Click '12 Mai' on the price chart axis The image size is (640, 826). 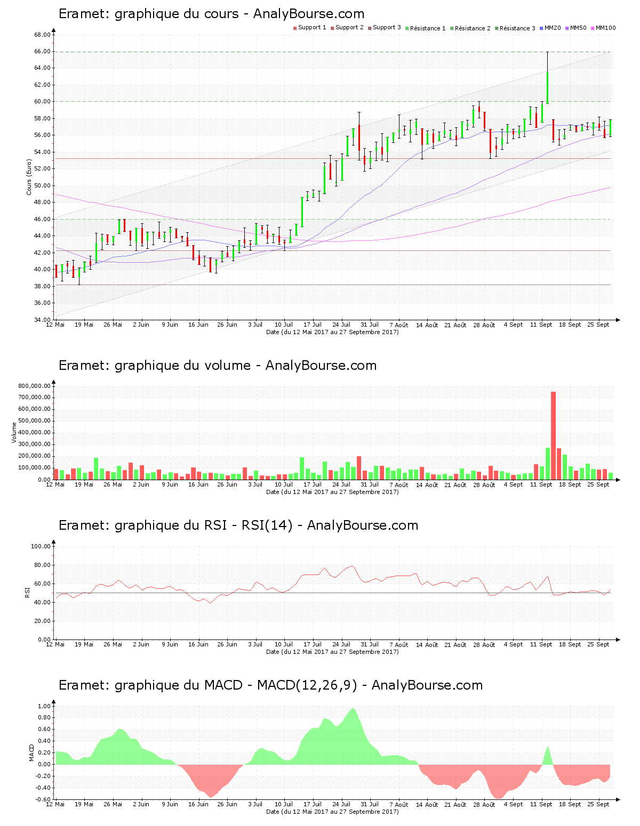[x=55, y=325]
